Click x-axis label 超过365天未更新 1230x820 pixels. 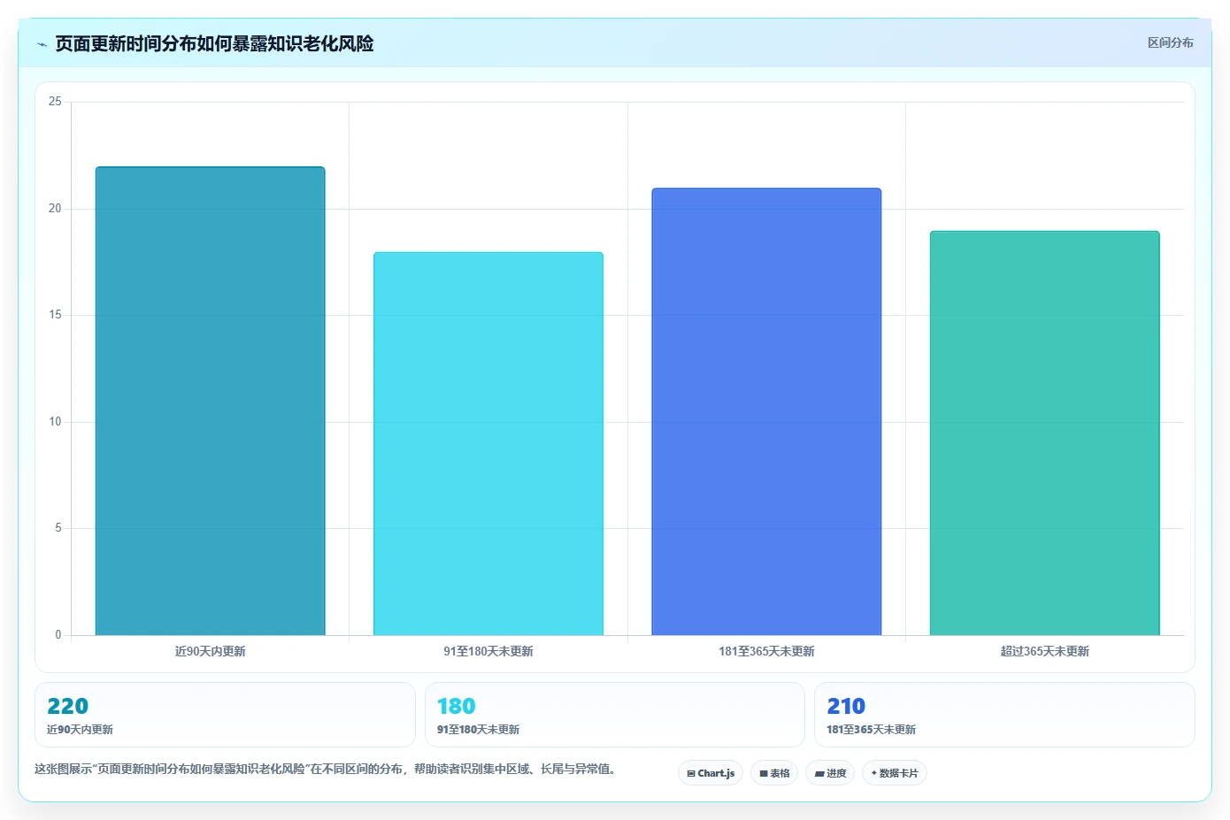[x=1045, y=651]
